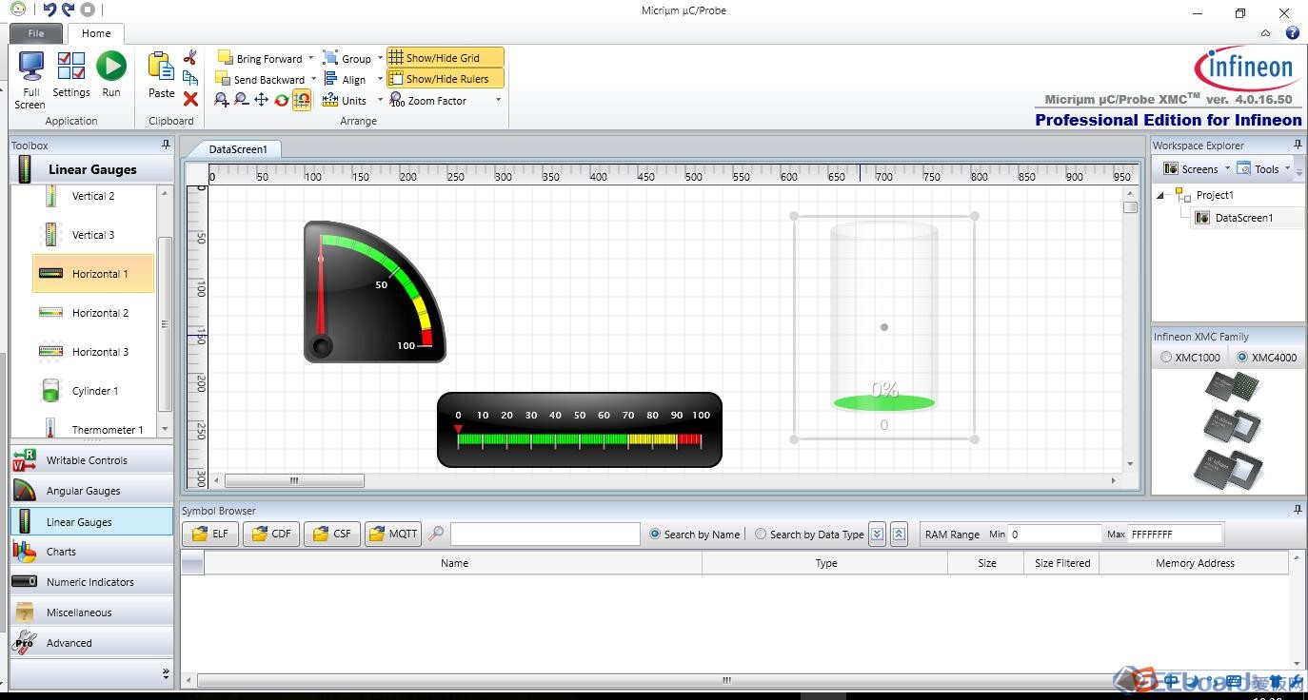Click the Full Screen monitor icon
Image resolution: width=1308 pixels, height=700 pixels.
(x=31, y=68)
